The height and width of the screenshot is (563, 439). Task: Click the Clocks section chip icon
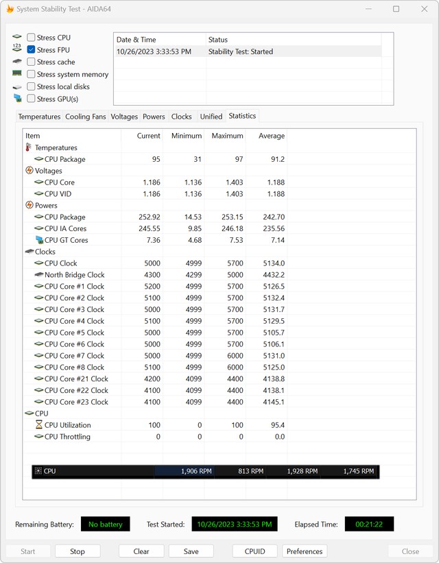(x=29, y=252)
